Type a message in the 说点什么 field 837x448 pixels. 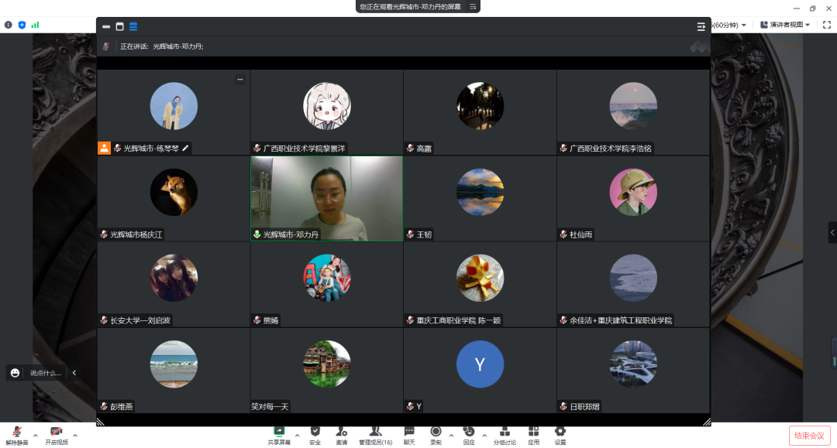[x=46, y=373]
